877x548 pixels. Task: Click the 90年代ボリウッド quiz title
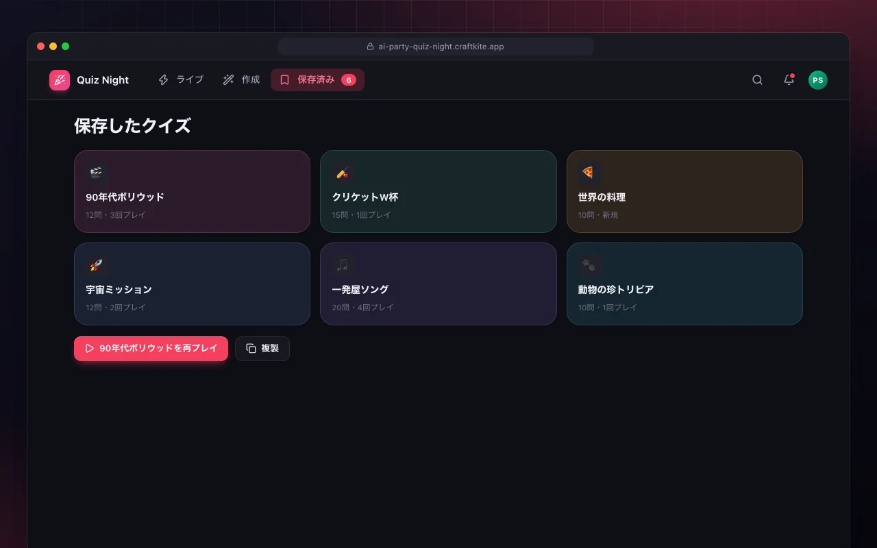[125, 197]
